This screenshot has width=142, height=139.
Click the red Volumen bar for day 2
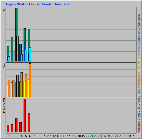point(12,128)
